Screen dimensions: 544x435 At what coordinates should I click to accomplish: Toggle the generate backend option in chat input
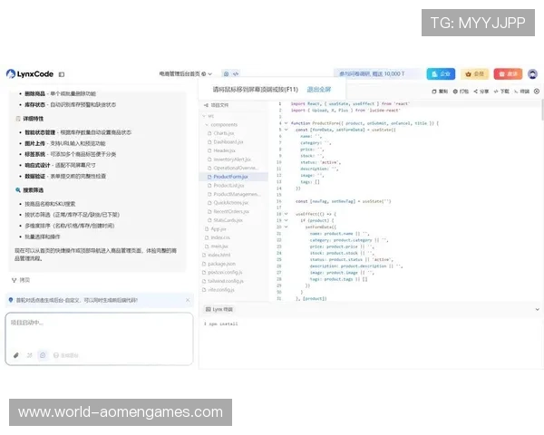point(66,355)
